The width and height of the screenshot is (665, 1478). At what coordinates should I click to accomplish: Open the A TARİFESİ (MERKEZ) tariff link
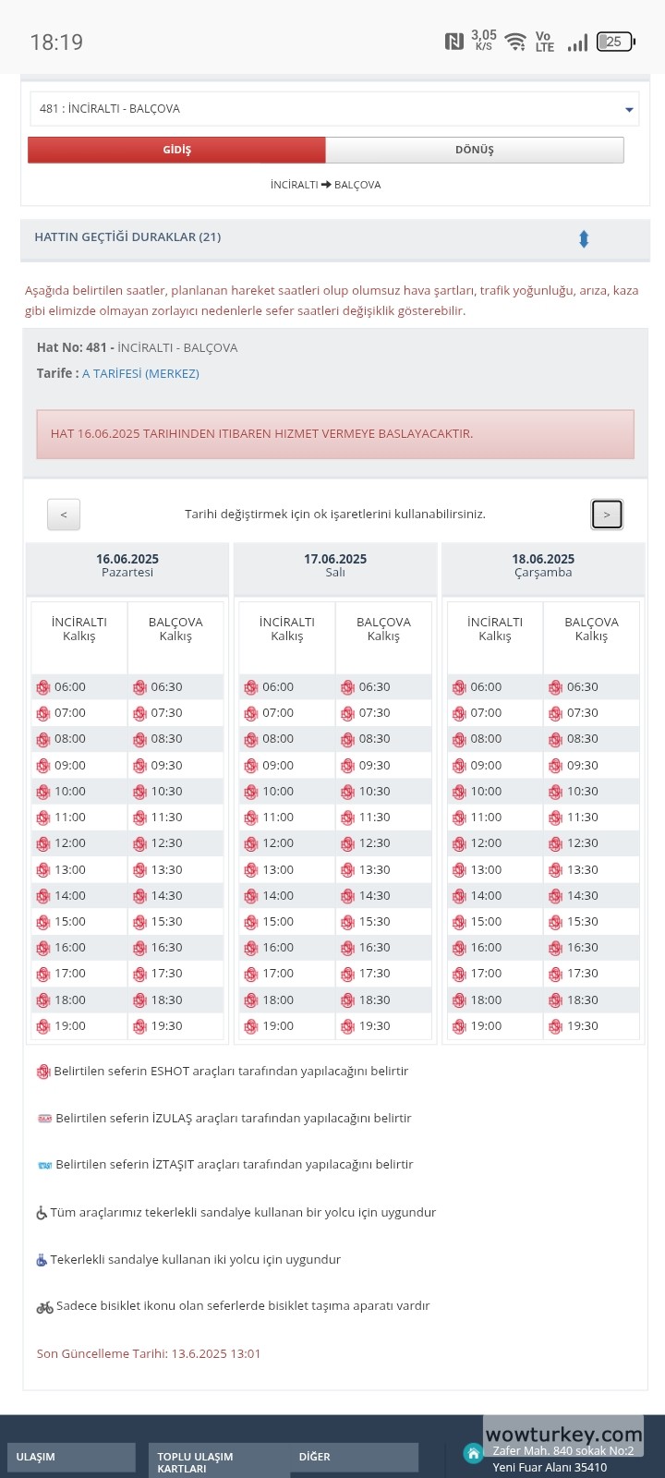140,373
